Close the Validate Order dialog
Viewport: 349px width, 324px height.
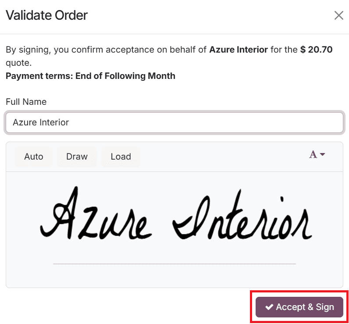pyautogui.click(x=338, y=16)
